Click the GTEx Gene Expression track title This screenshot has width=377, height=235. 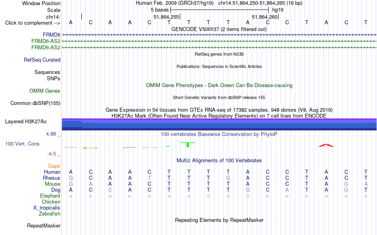pos(219,110)
